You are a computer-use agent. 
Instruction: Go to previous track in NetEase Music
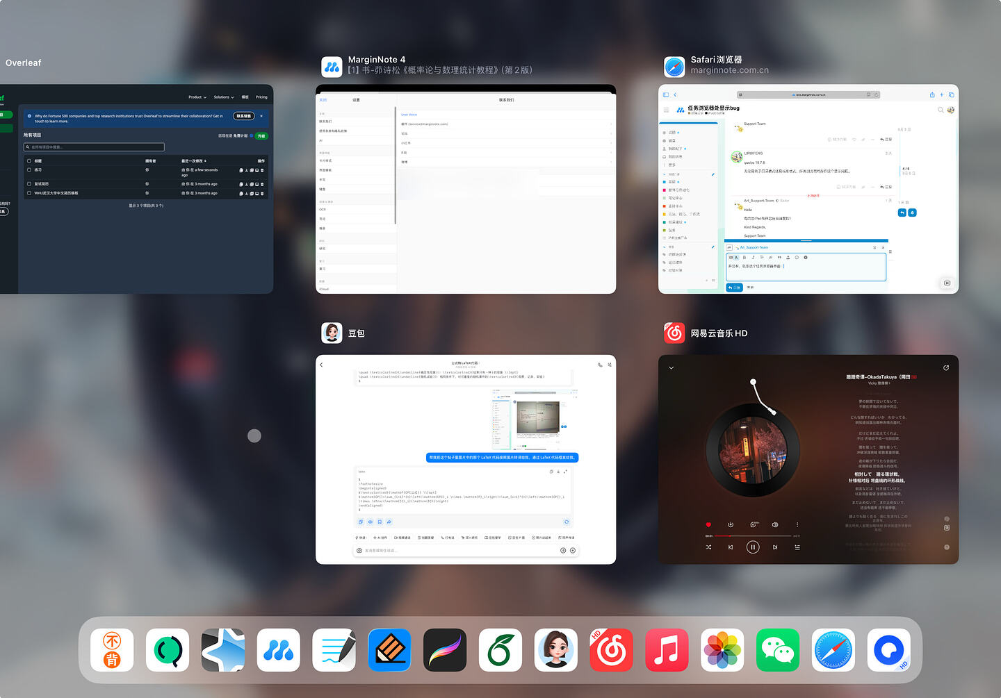[x=731, y=547]
